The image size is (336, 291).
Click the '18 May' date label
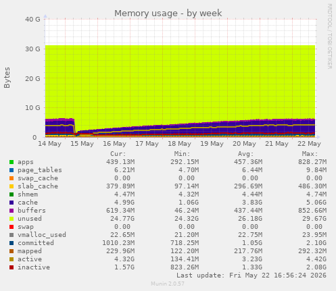(x=179, y=144)
